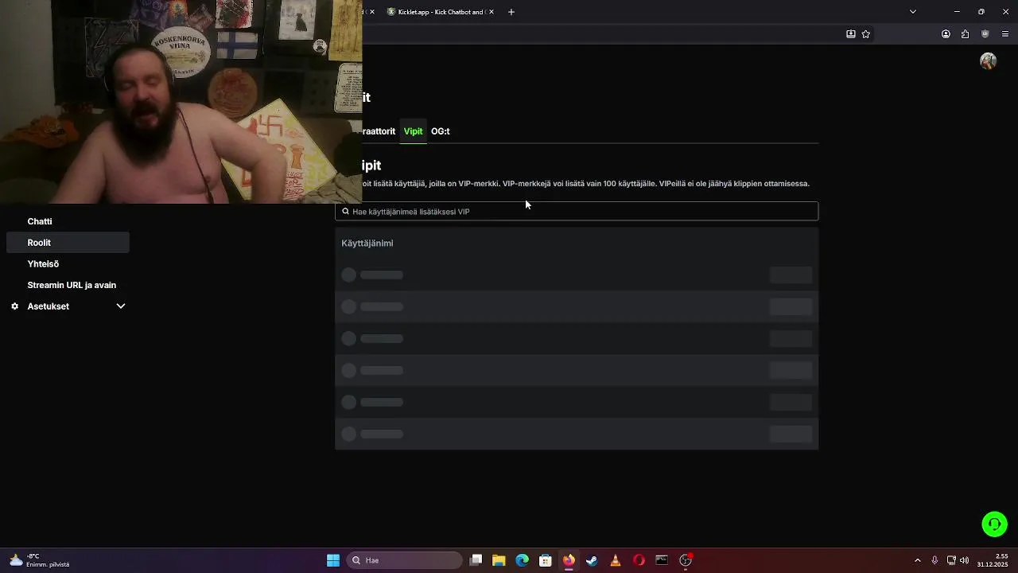The image size is (1018, 573).
Task: Open VLC media player from taskbar
Action: pyautogui.click(x=615, y=560)
